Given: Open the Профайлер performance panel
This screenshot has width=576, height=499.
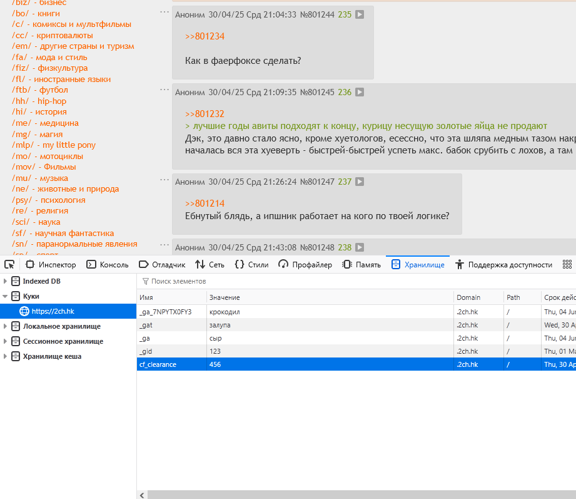Looking at the screenshot, I should 305,264.
